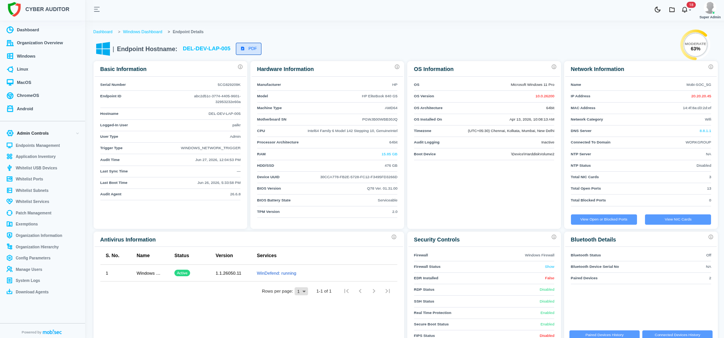Click OS Information info icon
This screenshot has height=338, width=724.
coord(554,67)
